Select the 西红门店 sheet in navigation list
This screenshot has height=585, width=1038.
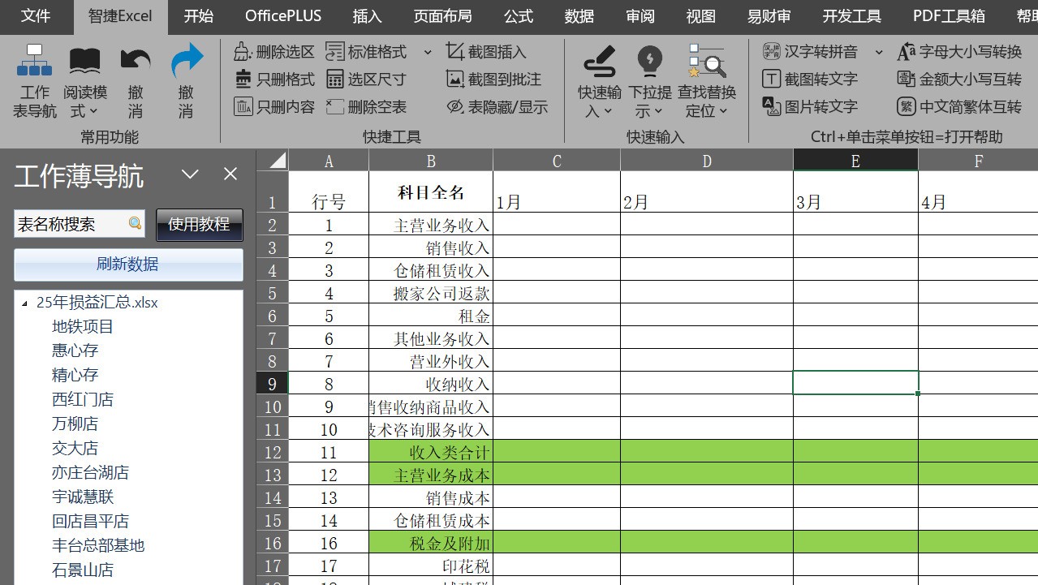point(83,399)
